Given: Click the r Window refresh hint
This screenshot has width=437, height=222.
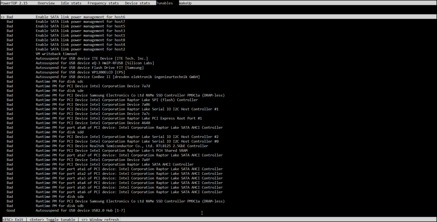Looking at the screenshot, I should point(100,219).
